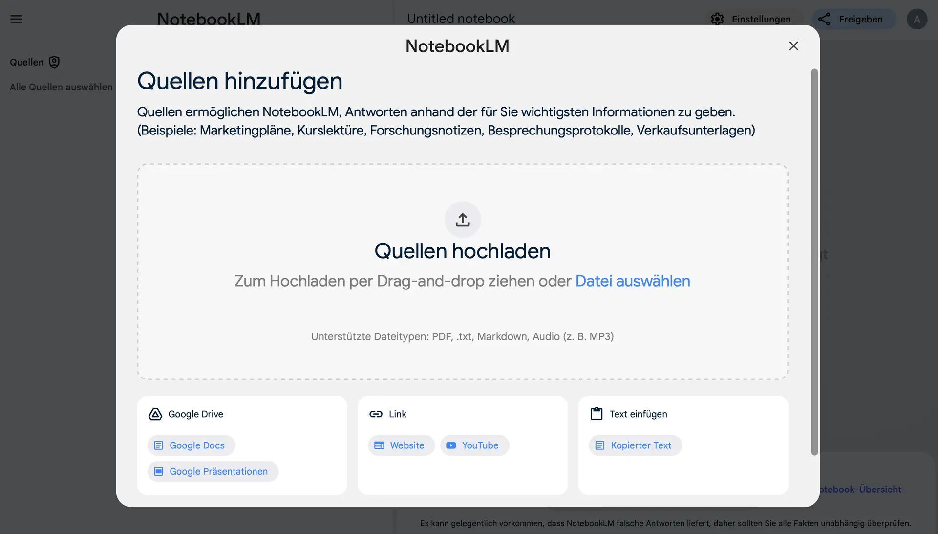Click the Freigeben share icon

(824, 19)
